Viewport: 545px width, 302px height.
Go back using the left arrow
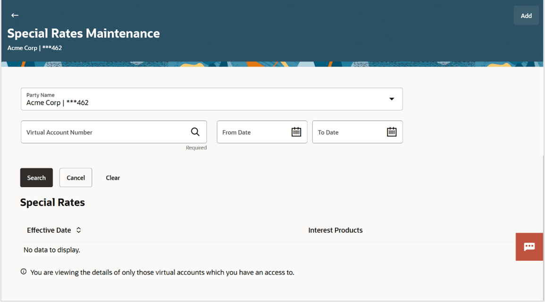click(x=15, y=15)
